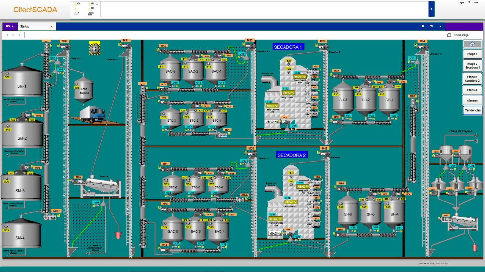This screenshot has width=485, height=272.
Task: Toggle valve V07 tag
Action: pos(53,58)
